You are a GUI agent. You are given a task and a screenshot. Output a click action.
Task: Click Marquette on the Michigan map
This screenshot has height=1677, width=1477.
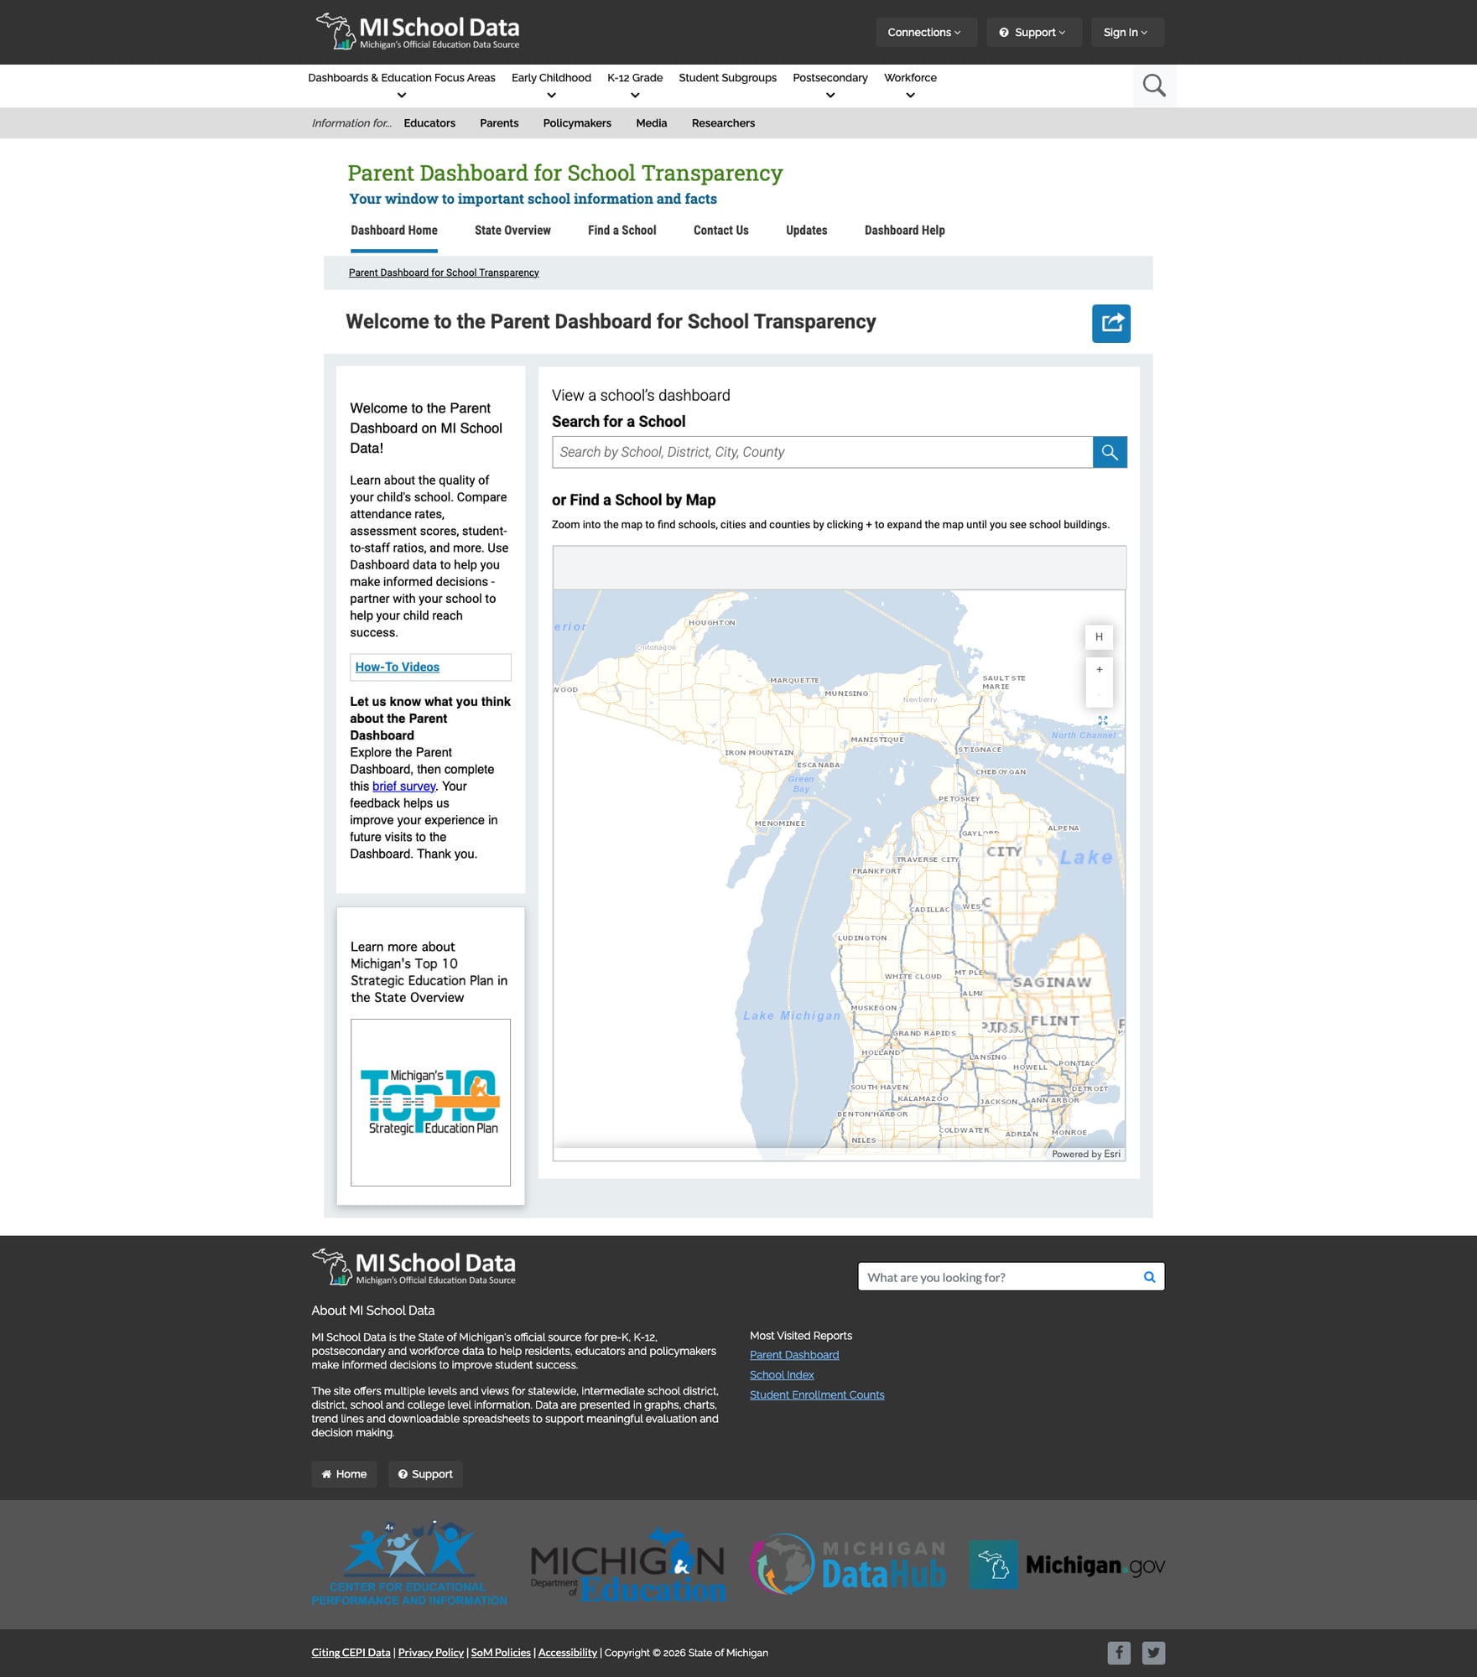tap(794, 680)
